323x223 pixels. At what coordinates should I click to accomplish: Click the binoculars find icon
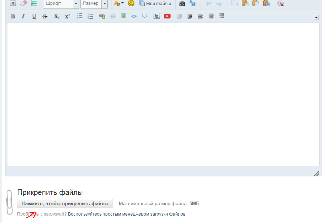[182, 3]
